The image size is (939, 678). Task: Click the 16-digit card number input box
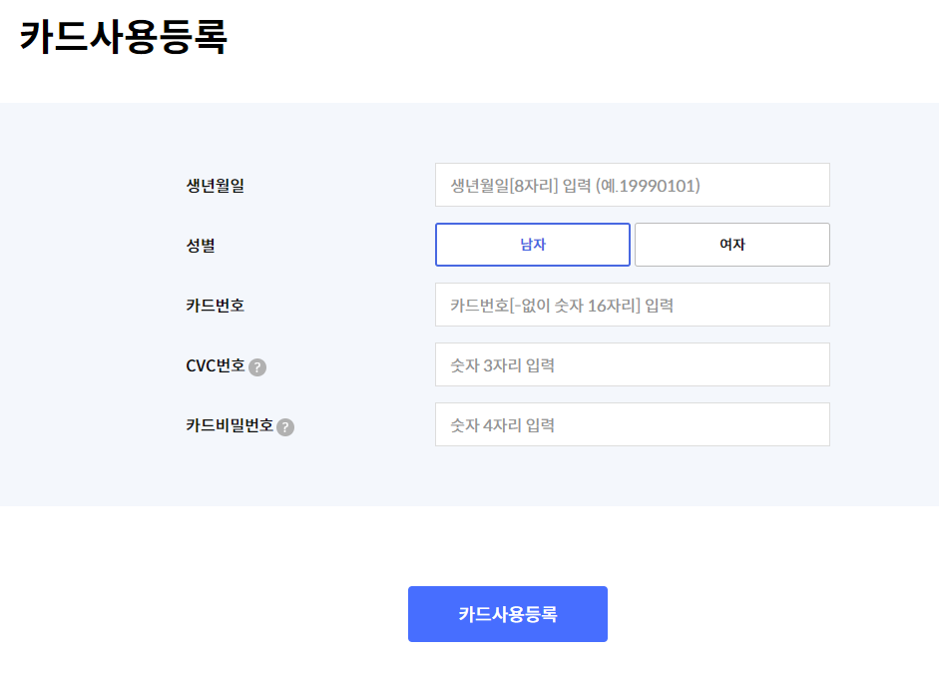pyautogui.click(x=632, y=304)
